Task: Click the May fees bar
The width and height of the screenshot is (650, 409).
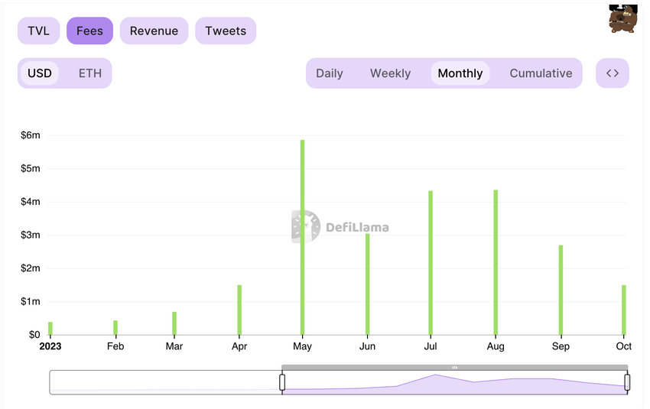Action: click(302, 237)
